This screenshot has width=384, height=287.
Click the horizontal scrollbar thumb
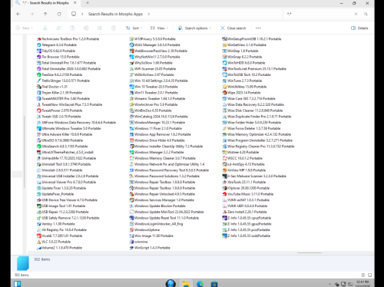(x=310, y=252)
